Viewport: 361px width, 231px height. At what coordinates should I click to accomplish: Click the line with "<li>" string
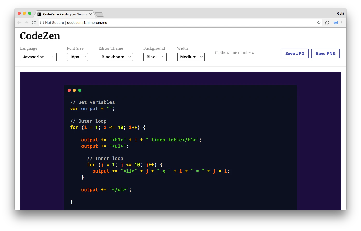coord(161,171)
